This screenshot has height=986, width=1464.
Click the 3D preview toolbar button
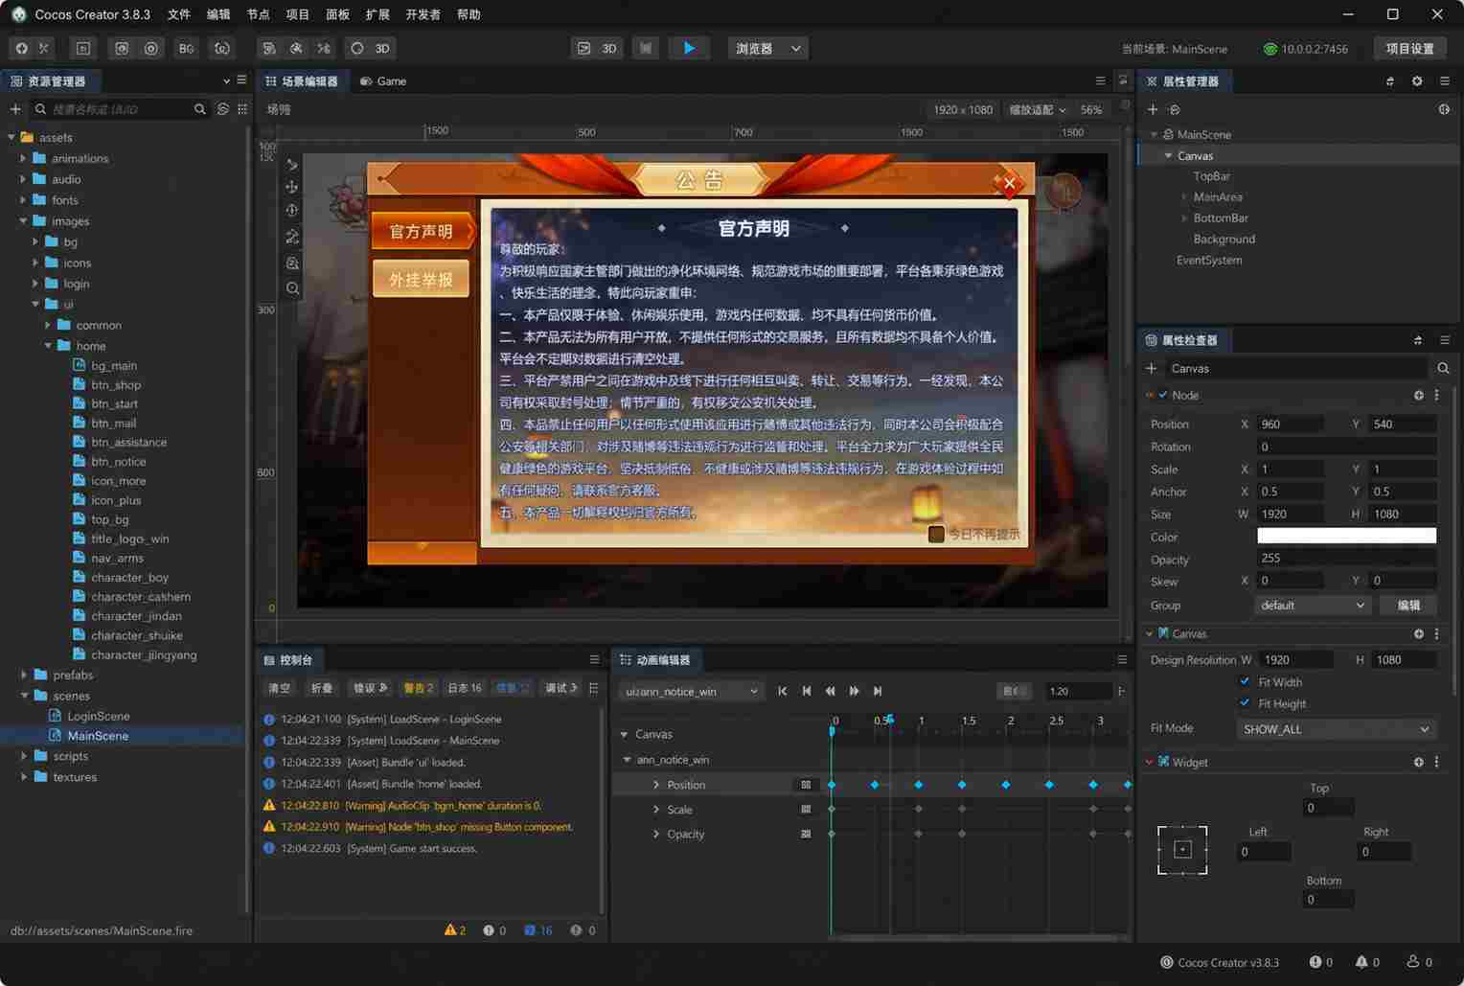coord(597,48)
